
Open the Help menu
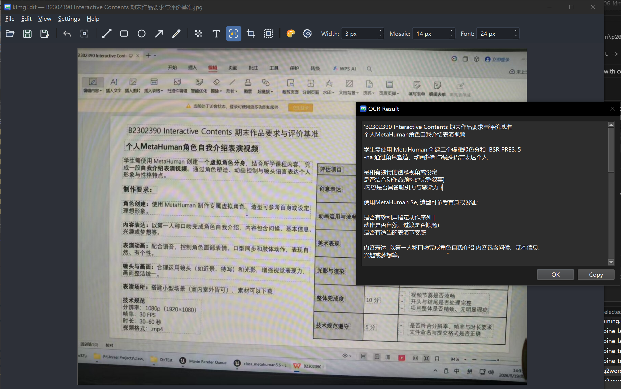[93, 19]
